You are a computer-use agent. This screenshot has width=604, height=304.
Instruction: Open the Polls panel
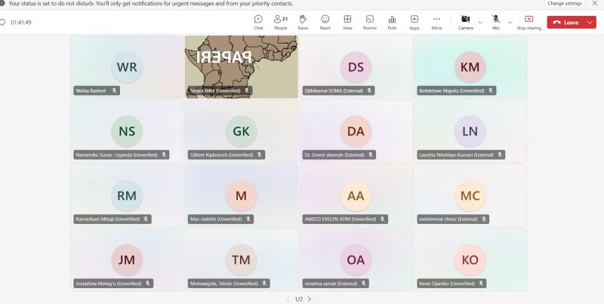tap(392, 23)
